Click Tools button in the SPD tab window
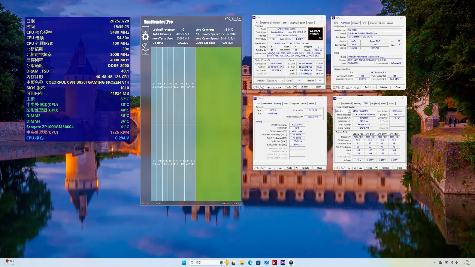The width and height of the screenshot is (475, 267). [369, 168]
